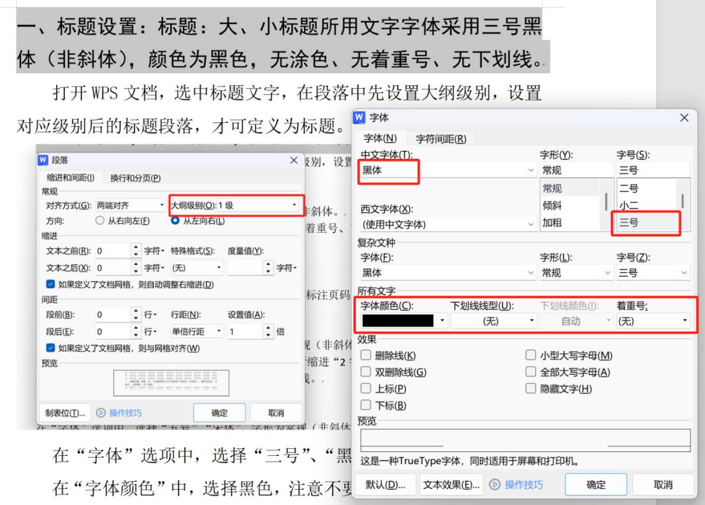Click the black 字体颜色 swatch
705x505 pixels.
398,321
